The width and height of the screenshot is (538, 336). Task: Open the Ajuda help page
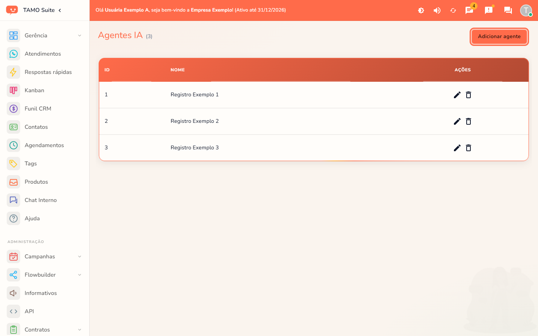pos(44,218)
